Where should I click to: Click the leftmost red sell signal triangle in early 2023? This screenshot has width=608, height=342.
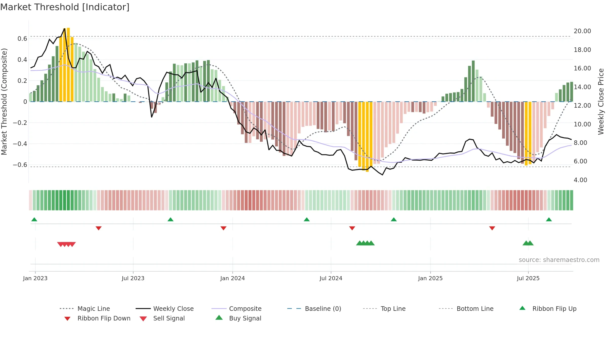point(60,244)
